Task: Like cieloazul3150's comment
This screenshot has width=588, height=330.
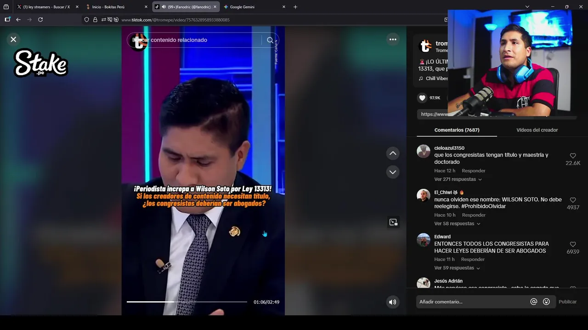Action: coord(573,156)
